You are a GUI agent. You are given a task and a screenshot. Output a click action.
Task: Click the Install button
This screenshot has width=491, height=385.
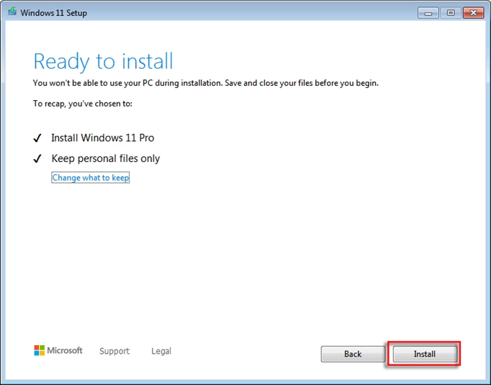coord(425,354)
